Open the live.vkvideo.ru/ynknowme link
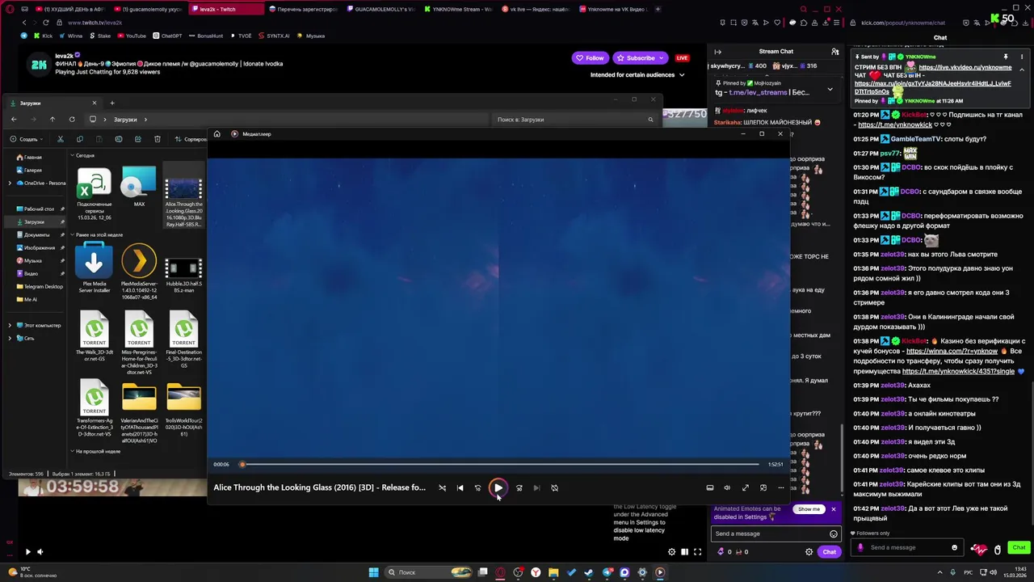Viewport: 1034px width, 582px height. click(965, 67)
